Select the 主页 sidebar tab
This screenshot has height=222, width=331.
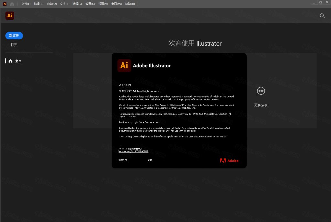point(18,61)
